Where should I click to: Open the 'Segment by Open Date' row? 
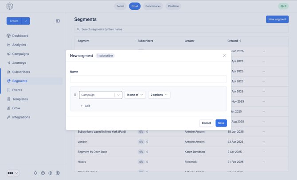pyautogui.click(x=92, y=152)
